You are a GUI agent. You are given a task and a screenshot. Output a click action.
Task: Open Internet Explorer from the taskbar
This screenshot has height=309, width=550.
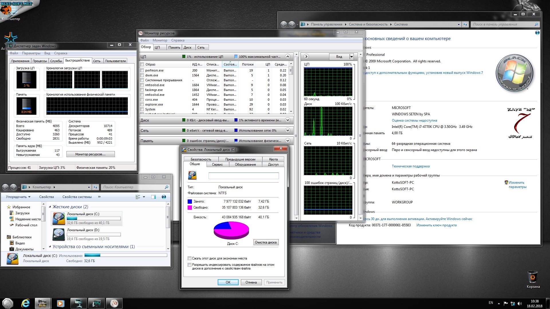[26, 303]
